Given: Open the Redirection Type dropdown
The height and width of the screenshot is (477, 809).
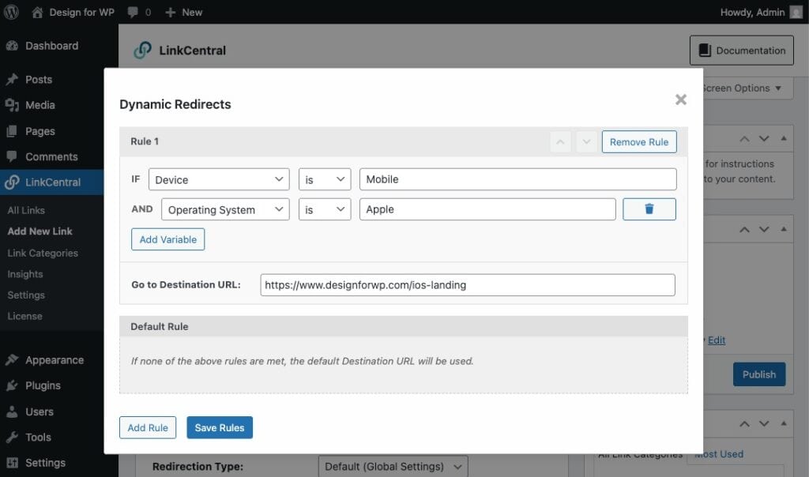Looking at the screenshot, I should coord(393,466).
